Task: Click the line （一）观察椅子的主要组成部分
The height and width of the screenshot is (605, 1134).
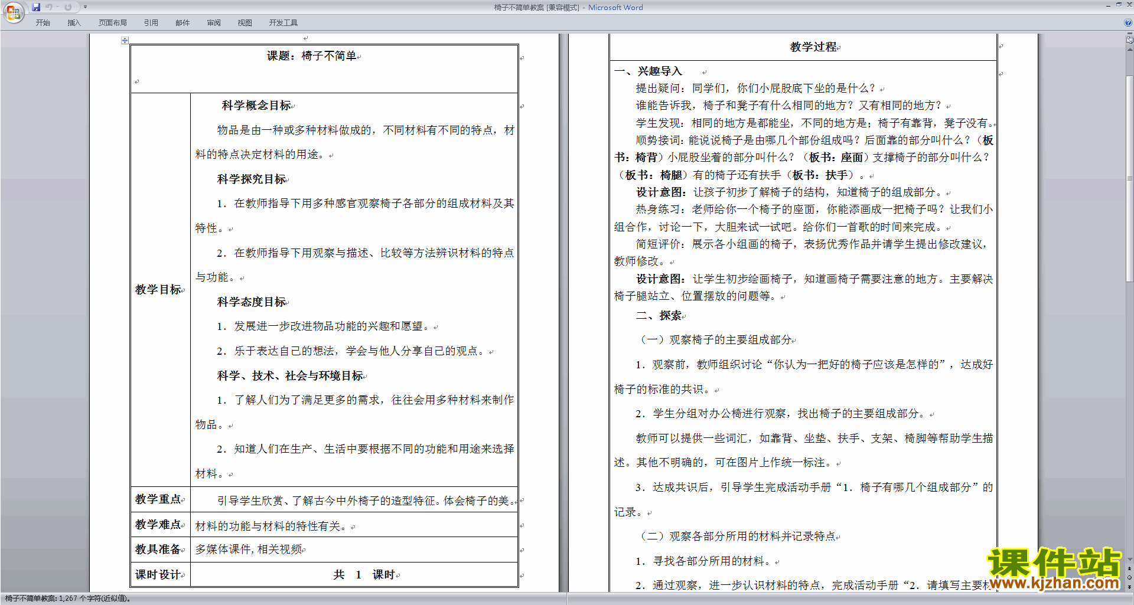Action: click(715, 340)
